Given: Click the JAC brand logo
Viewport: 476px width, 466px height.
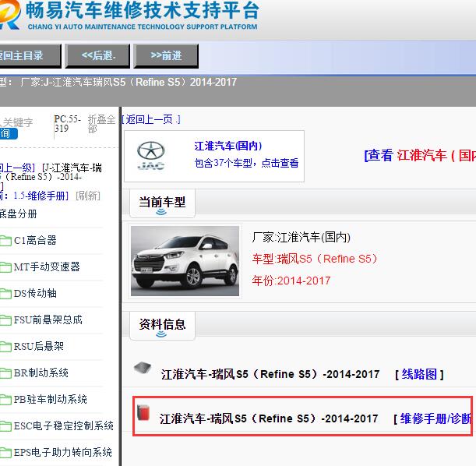Looking at the screenshot, I should pos(150,155).
